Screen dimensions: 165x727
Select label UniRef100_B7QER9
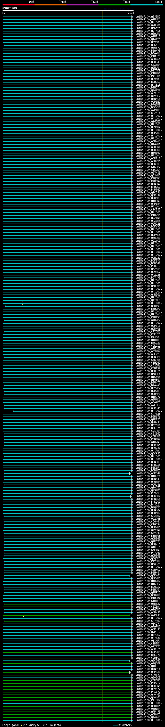coord(148,104)
